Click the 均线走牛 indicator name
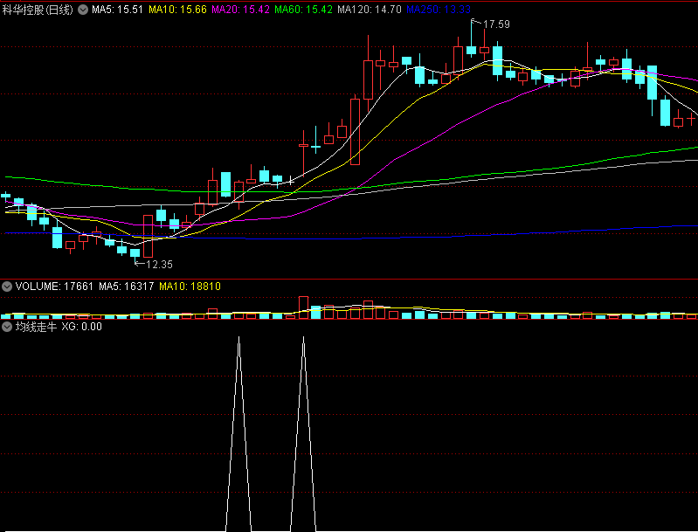 point(36,327)
